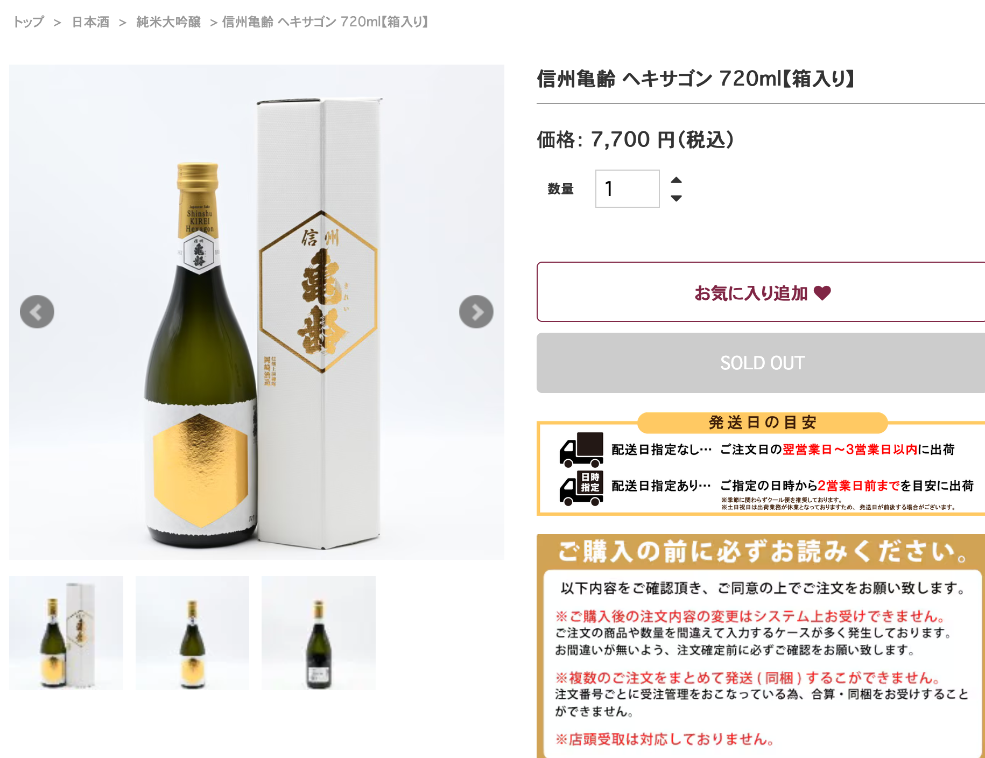
Task: Click the 日時指定 truck icon
Action: click(x=581, y=488)
